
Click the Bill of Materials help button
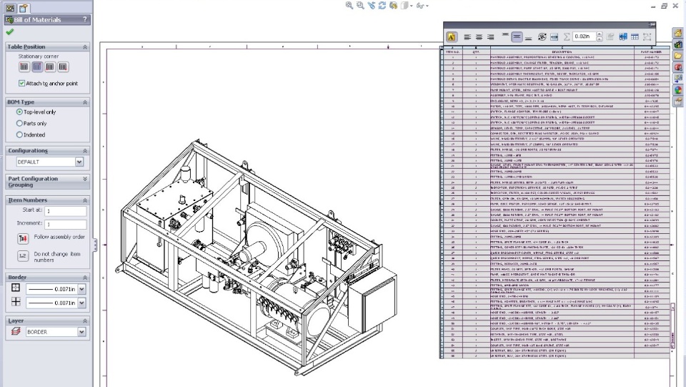[85, 19]
